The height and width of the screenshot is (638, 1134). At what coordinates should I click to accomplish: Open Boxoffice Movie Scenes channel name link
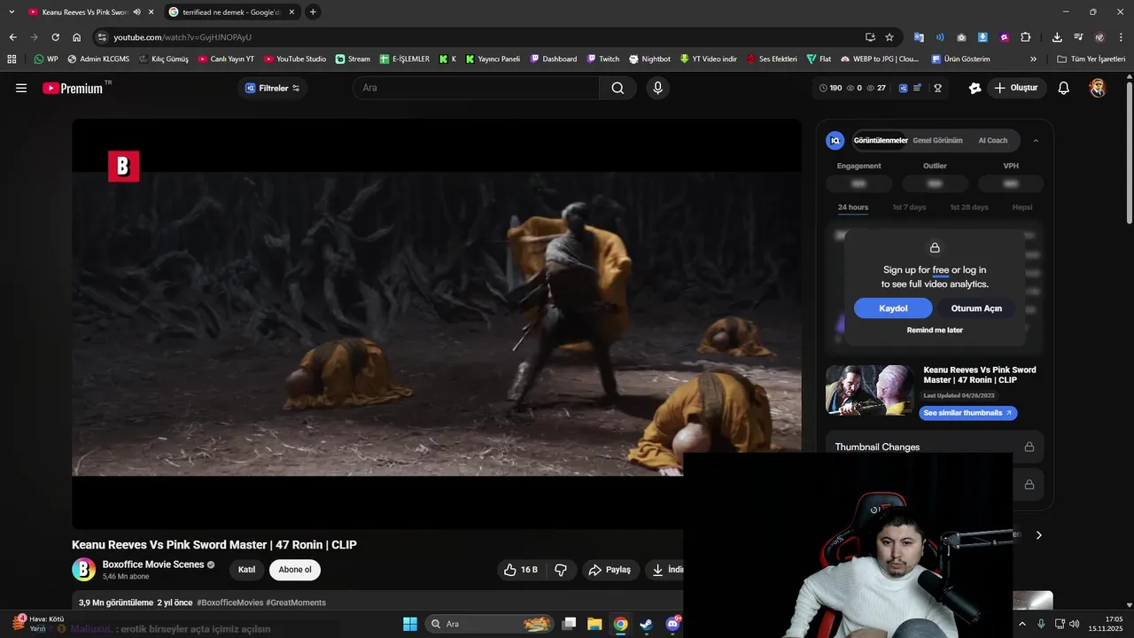153,564
